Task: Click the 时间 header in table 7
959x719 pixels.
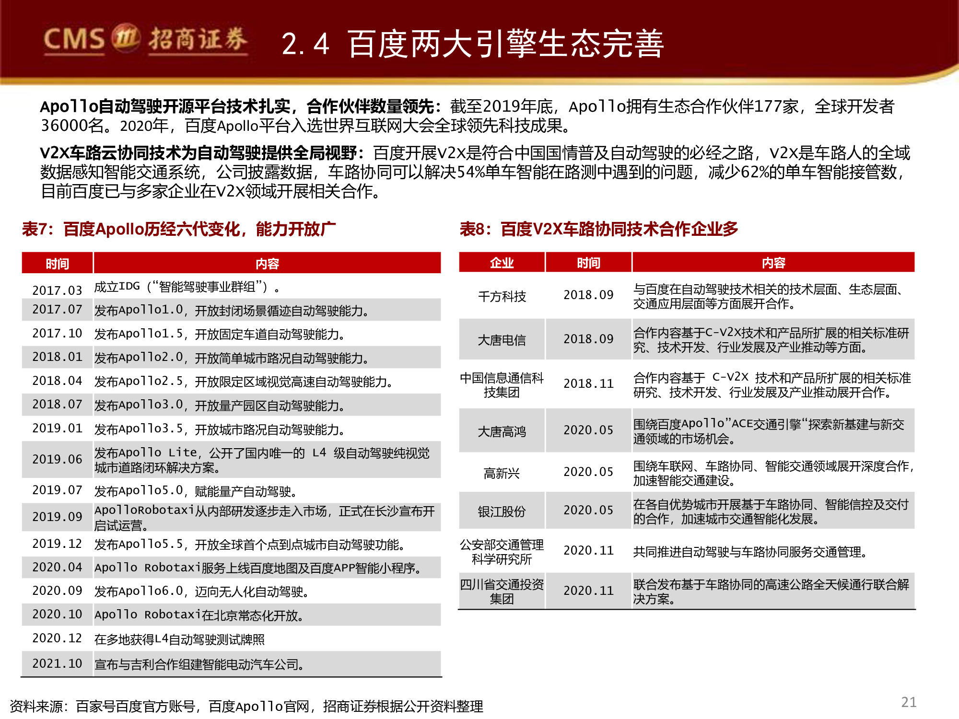Action: (x=57, y=263)
